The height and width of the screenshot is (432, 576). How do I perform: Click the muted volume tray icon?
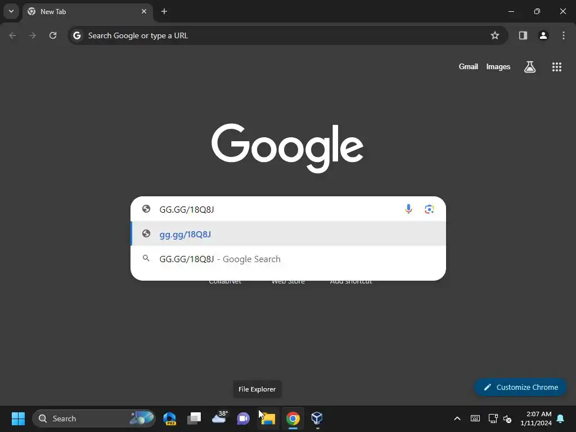[507, 418]
